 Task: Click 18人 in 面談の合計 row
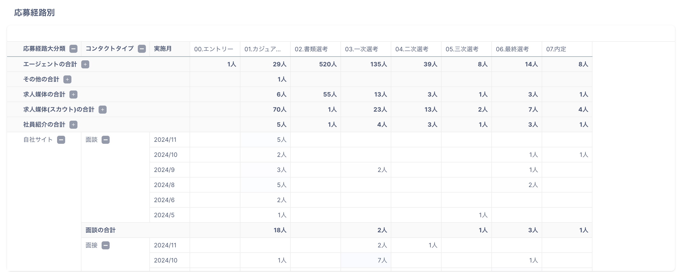tap(280, 230)
